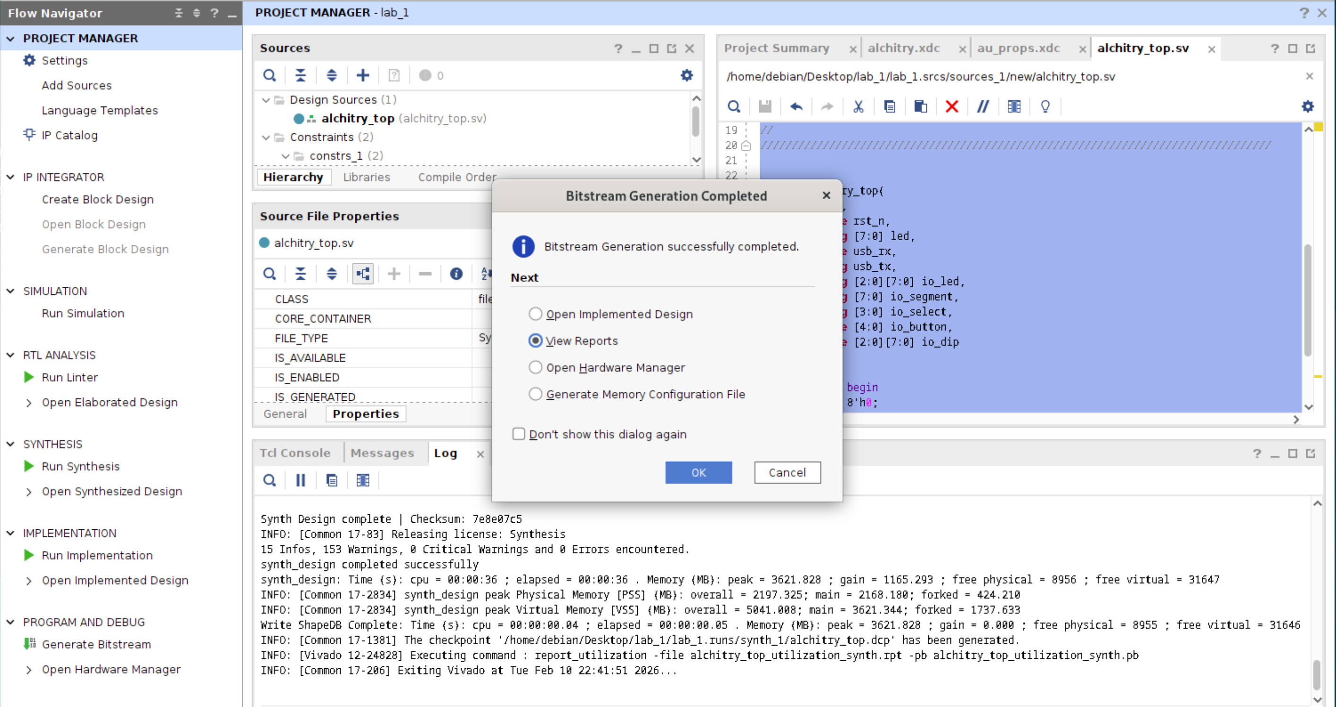Select Open Implemented Design radio option
This screenshot has width=1336, height=707.
(x=535, y=314)
